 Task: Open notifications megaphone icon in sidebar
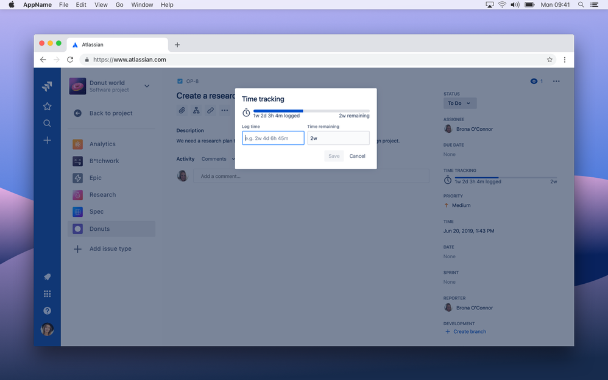point(48,277)
